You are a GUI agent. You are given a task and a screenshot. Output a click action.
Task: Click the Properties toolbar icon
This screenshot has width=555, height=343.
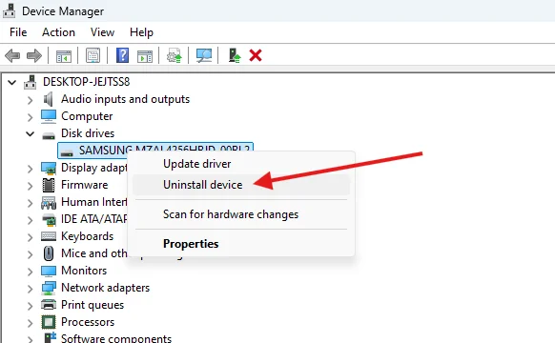point(92,55)
